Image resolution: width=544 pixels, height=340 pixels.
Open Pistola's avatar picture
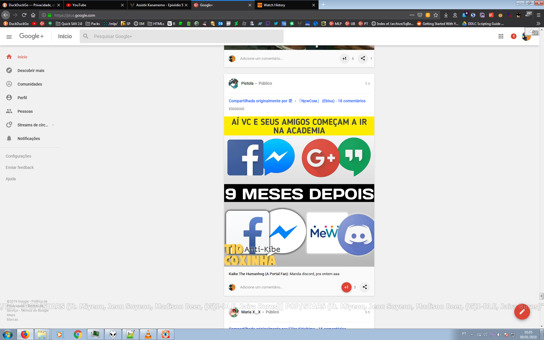234,83
